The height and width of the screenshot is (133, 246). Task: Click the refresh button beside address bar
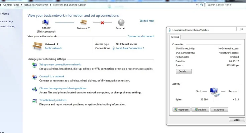202,5
